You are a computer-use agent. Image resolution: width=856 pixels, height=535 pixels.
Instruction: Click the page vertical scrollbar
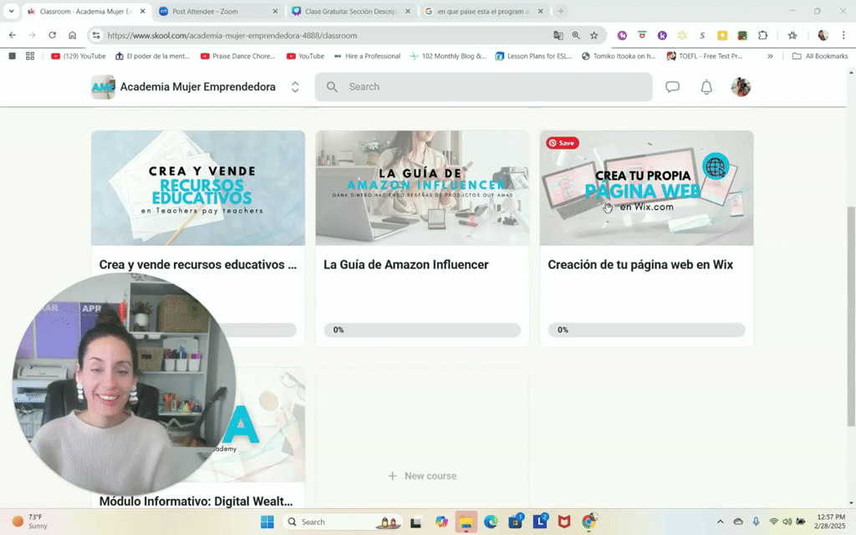pos(851,317)
